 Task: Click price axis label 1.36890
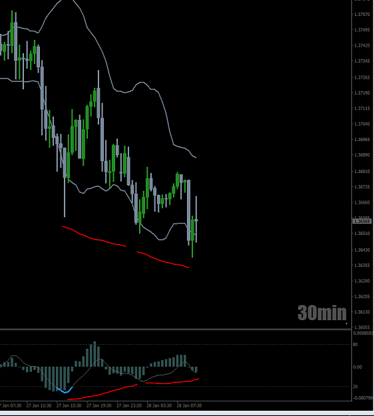click(362, 154)
